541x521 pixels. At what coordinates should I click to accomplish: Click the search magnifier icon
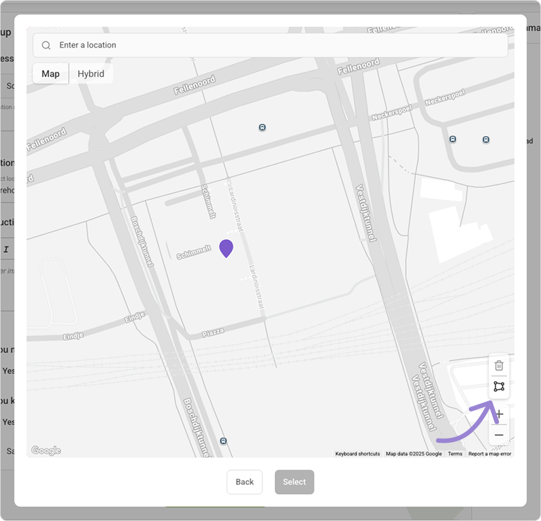pos(46,45)
